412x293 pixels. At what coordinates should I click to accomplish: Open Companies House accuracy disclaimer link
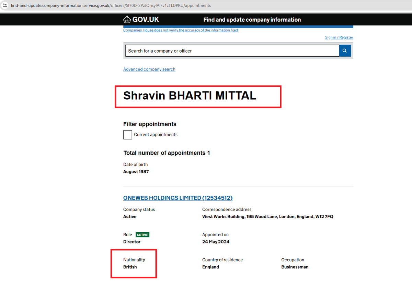coord(181,30)
